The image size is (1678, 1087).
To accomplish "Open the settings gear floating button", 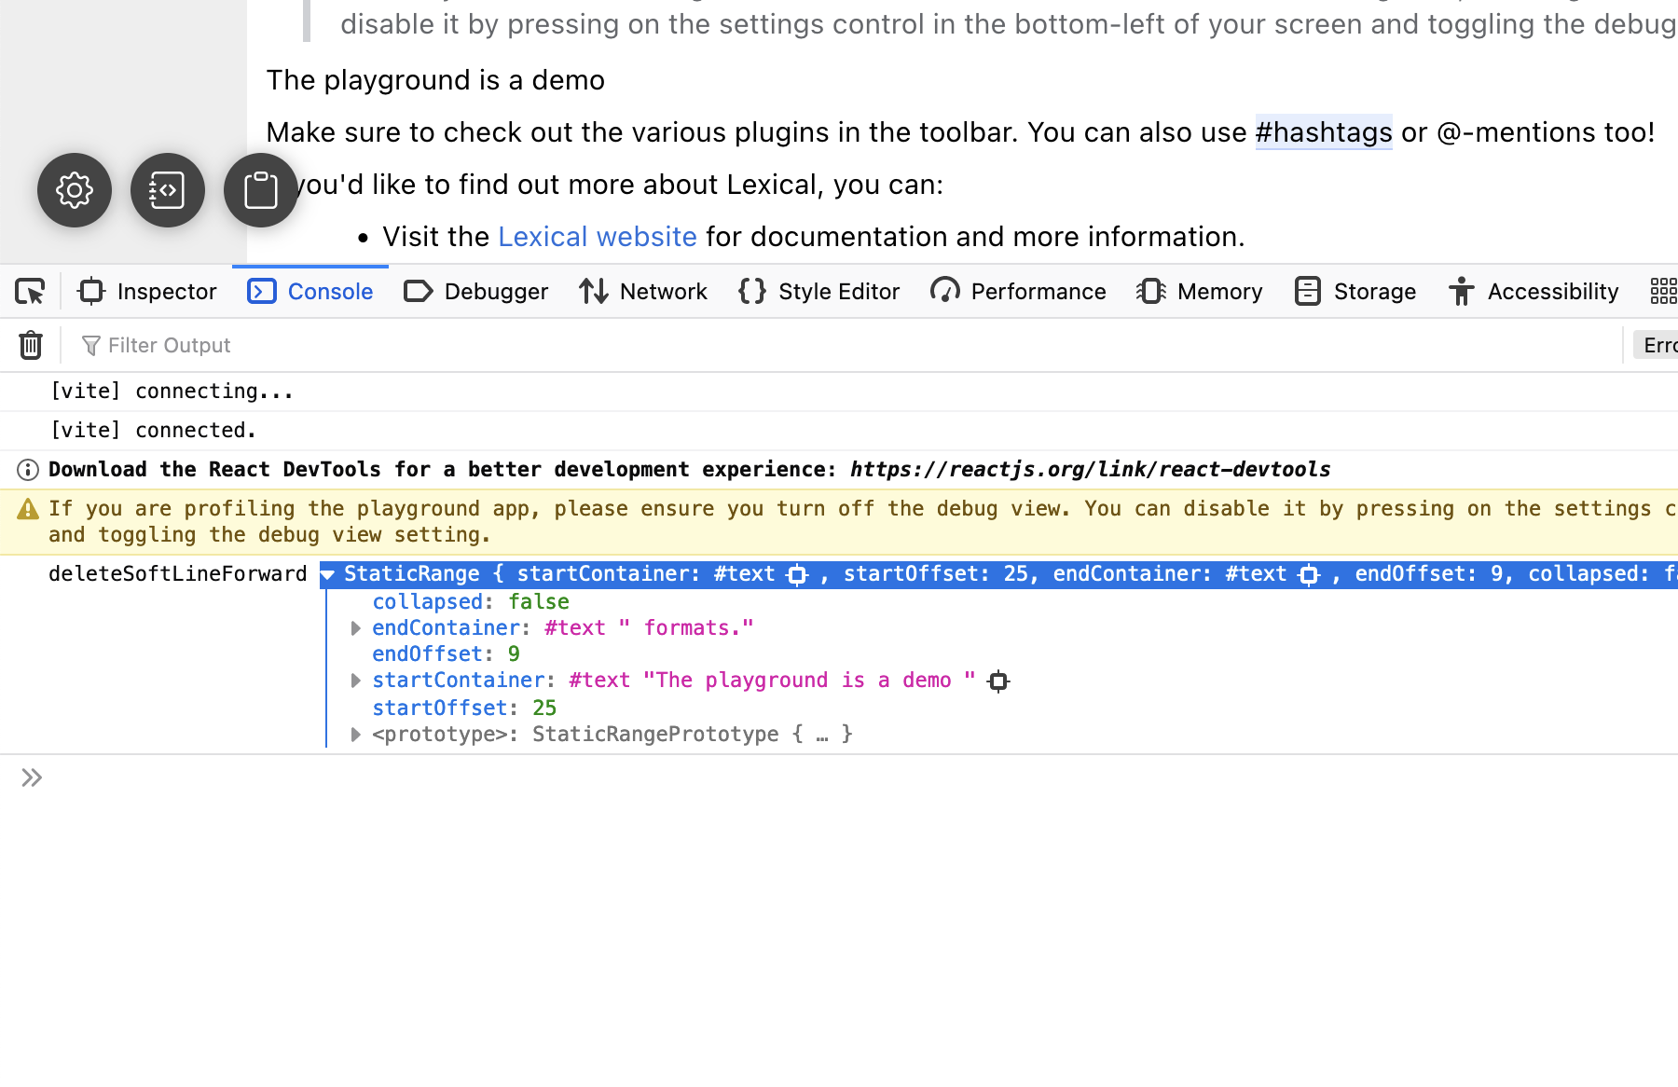I will click(75, 190).
